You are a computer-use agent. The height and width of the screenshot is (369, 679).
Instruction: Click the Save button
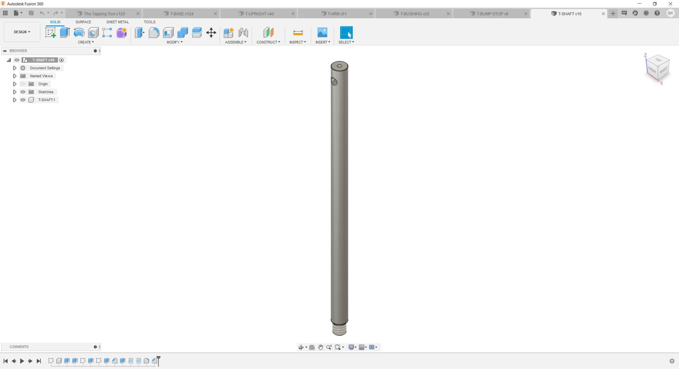31,13
